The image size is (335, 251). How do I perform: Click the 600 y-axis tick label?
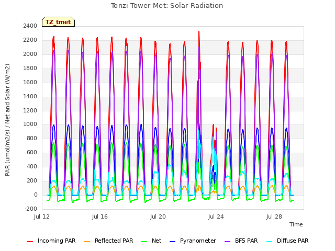tap(32, 152)
